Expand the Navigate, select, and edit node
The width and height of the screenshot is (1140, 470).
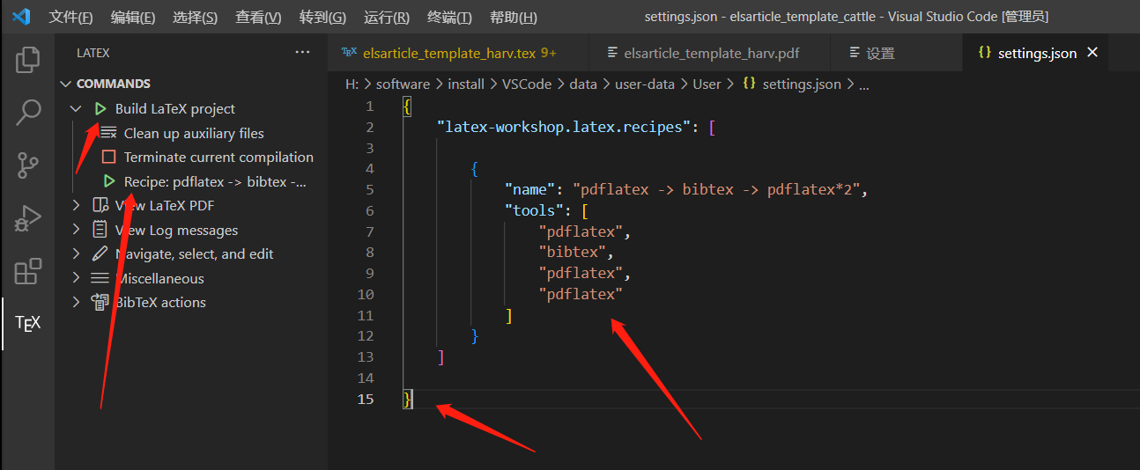[76, 254]
